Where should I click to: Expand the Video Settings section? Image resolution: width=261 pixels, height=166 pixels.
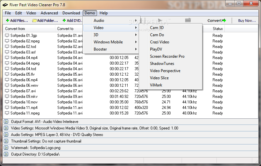6,128
